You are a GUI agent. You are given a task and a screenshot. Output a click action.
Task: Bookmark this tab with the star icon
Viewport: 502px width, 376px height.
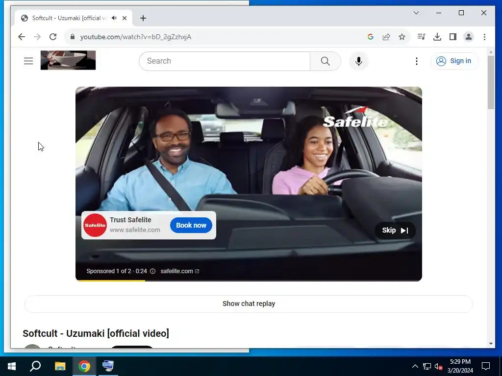[402, 37]
